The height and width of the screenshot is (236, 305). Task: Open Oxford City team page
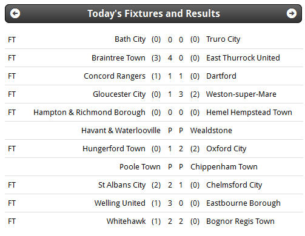[x=226, y=149]
